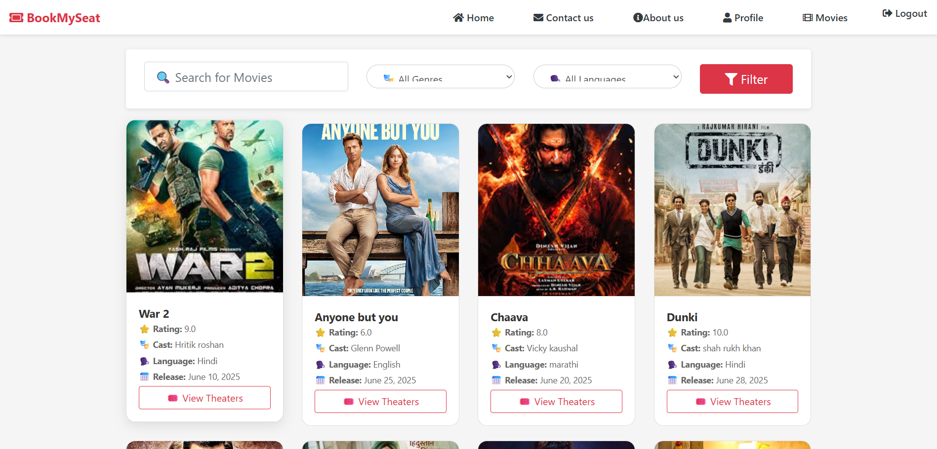This screenshot has height=449, width=937.
Task: Open the Profile page
Action: [x=743, y=18]
